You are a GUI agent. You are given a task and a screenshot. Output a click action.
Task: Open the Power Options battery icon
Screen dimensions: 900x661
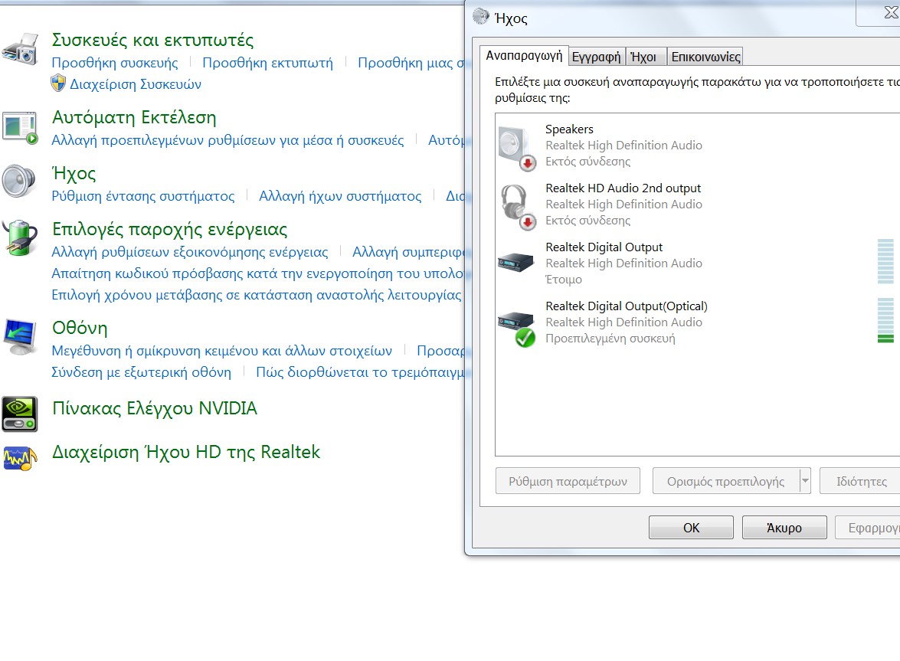tap(19, 237)
